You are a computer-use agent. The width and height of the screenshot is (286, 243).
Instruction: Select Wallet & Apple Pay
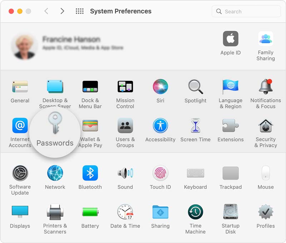[x=90, y=126]
